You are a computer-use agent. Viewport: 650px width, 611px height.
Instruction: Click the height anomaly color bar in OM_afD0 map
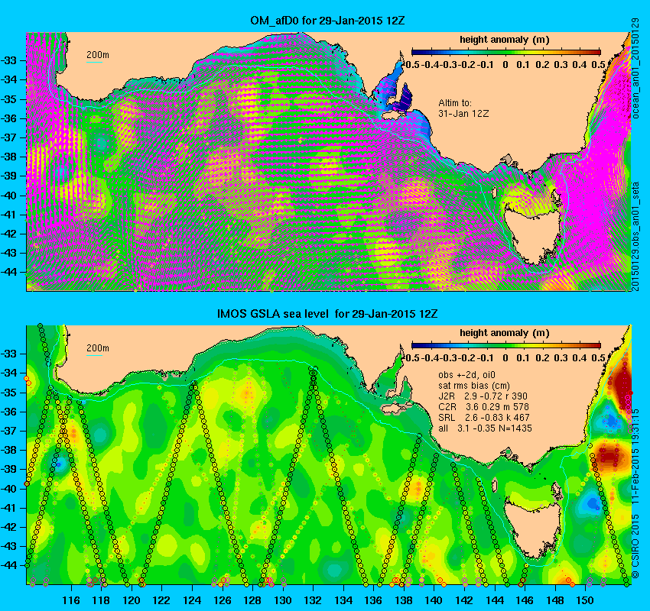click(505, 52)
